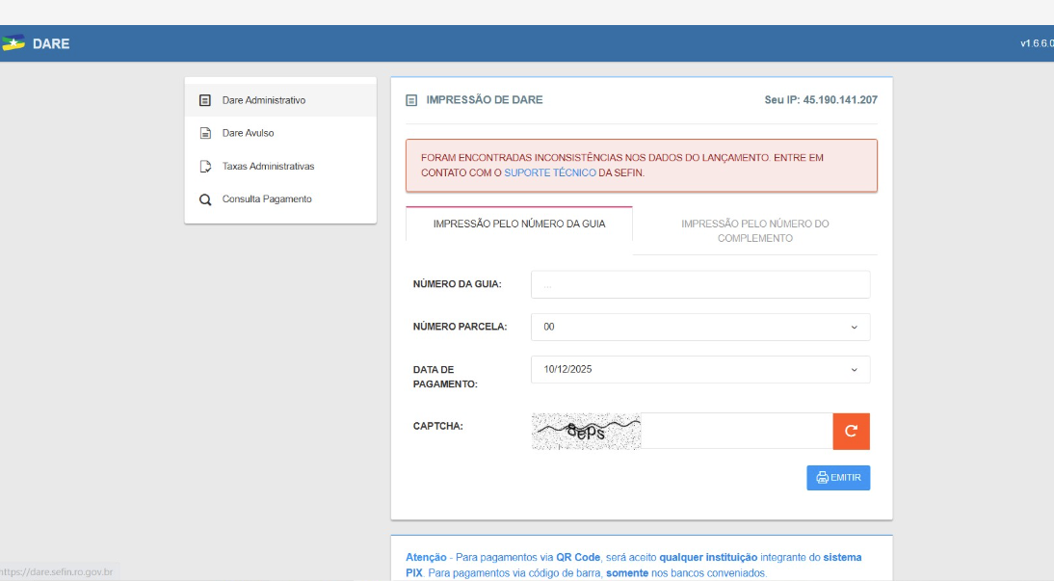The height and width of the screenshot is (581, 1054).
Task: Click the Taxas Administrativas file icon
Action: (x=204, y=167)
